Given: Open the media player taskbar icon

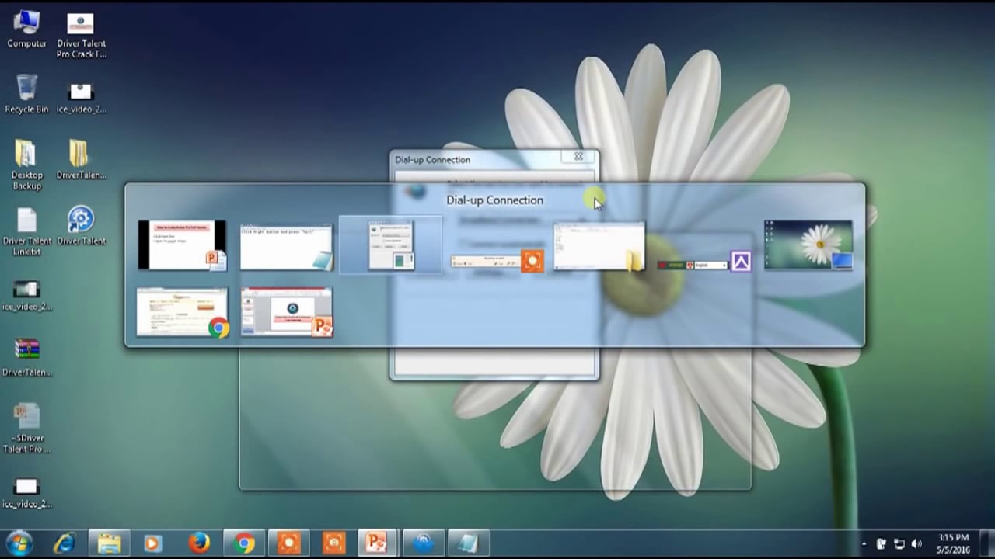Looking at the screenshot, I should [153, 543].
